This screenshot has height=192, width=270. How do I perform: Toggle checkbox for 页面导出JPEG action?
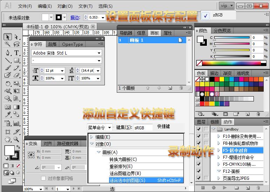[x=198, y=178]
